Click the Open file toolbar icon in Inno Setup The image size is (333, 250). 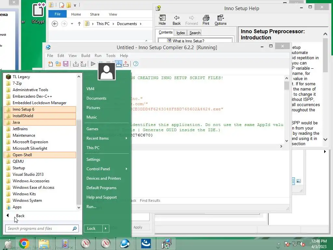click(58, 64)
